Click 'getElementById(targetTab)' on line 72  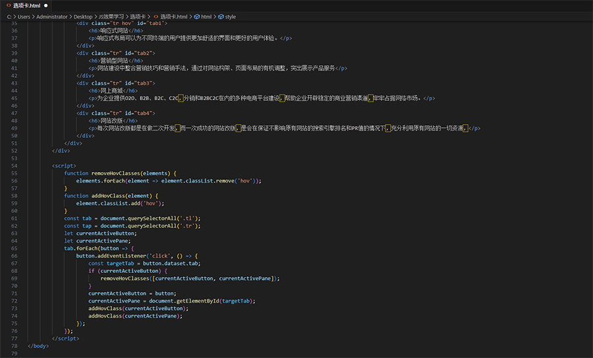coord(214,301)
